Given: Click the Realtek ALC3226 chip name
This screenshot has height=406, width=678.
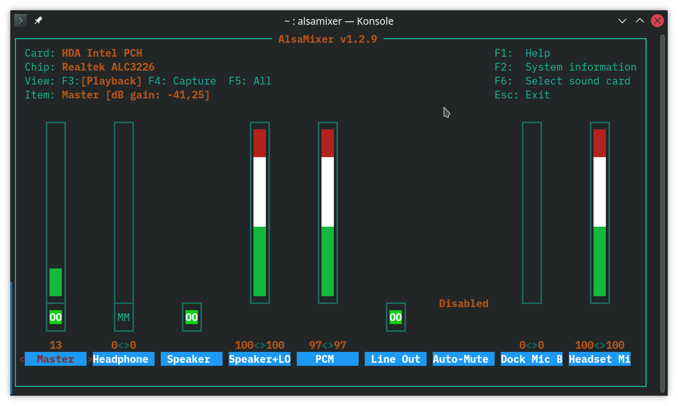Looking at the screenshot, I should click(x=108, y=67).
